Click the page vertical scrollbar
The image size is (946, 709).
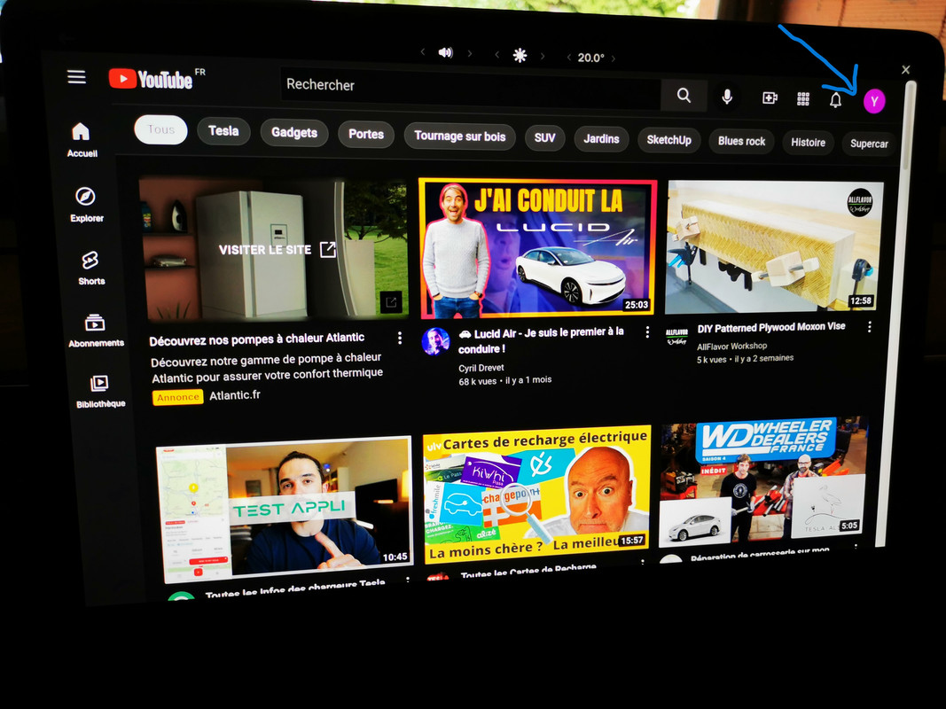point(899,314)
